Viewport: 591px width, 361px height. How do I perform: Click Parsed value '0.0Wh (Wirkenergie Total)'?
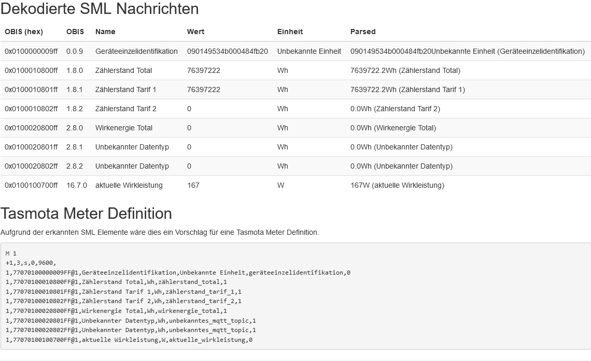tap(393, 128)
